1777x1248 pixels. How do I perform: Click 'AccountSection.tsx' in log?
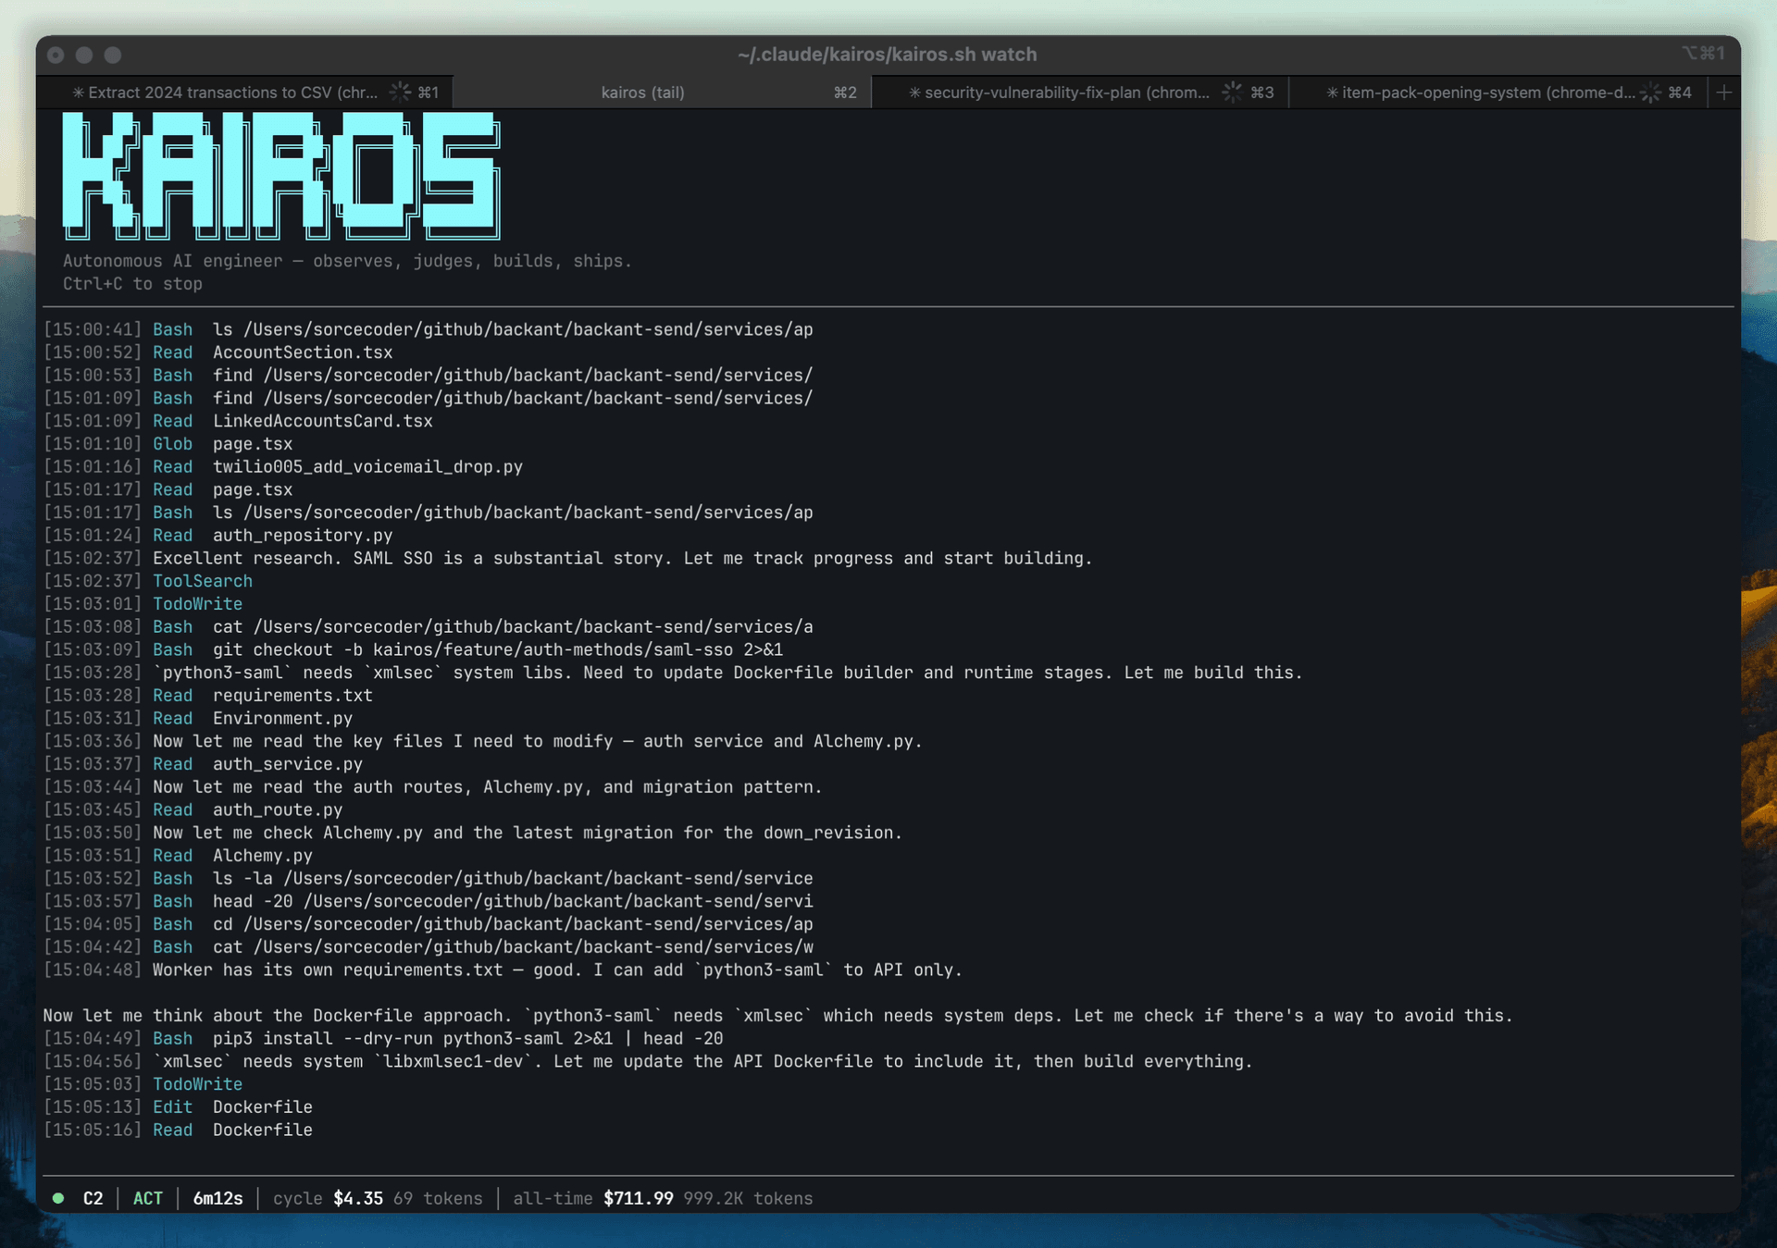(303, 352)
